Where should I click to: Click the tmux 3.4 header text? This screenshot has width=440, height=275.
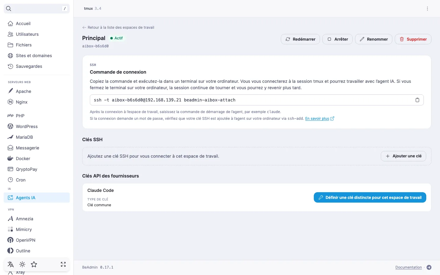pos(93,9)
